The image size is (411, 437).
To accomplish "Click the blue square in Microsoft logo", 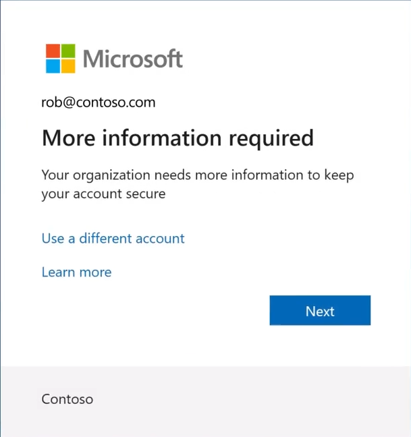I will (x=53, y=66).
